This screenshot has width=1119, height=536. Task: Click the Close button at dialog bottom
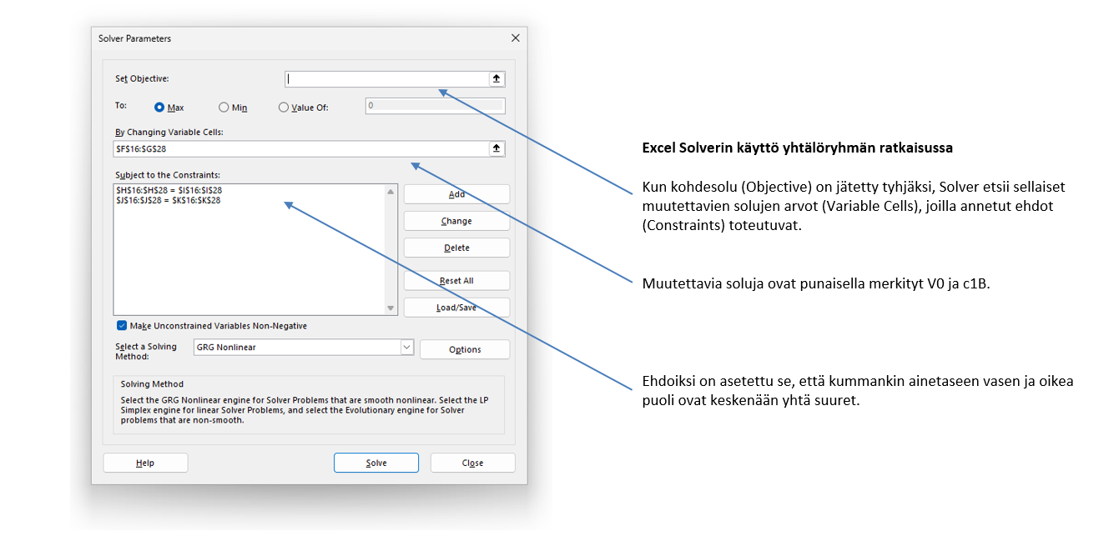(x=472, y=463)
